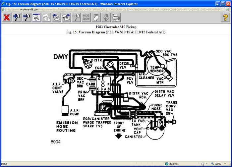
Task: Print the diagram using the printer icon
Action: 116,18
